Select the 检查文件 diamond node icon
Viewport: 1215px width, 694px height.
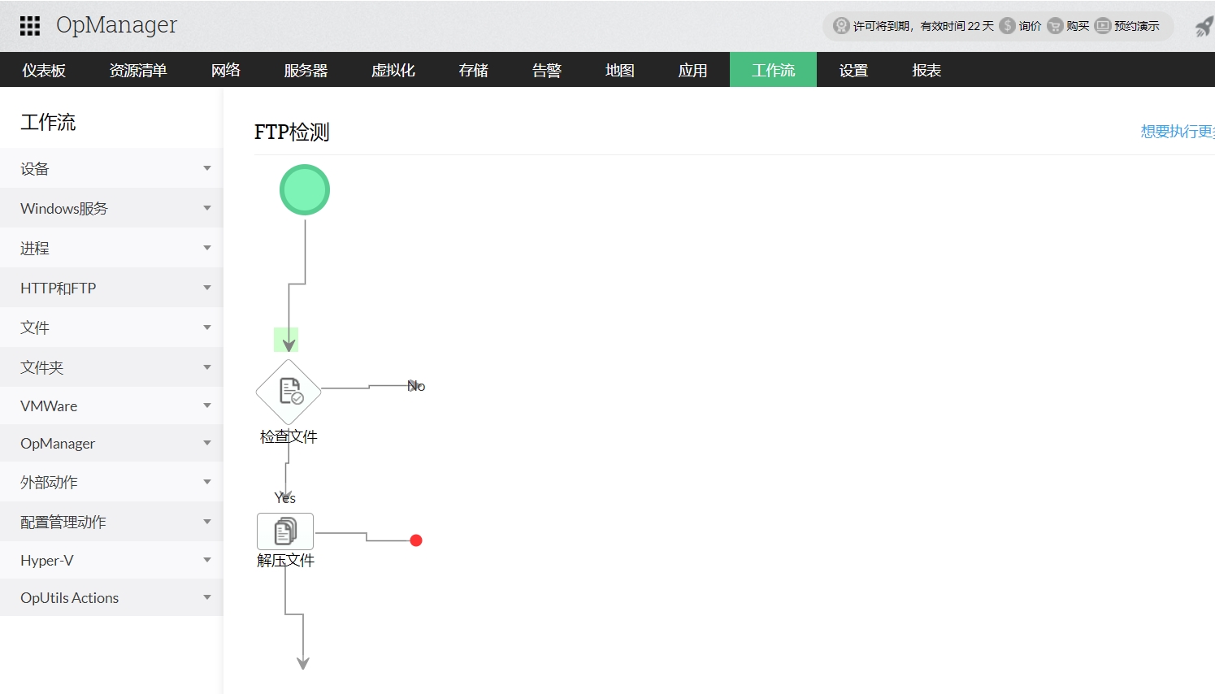289,392
